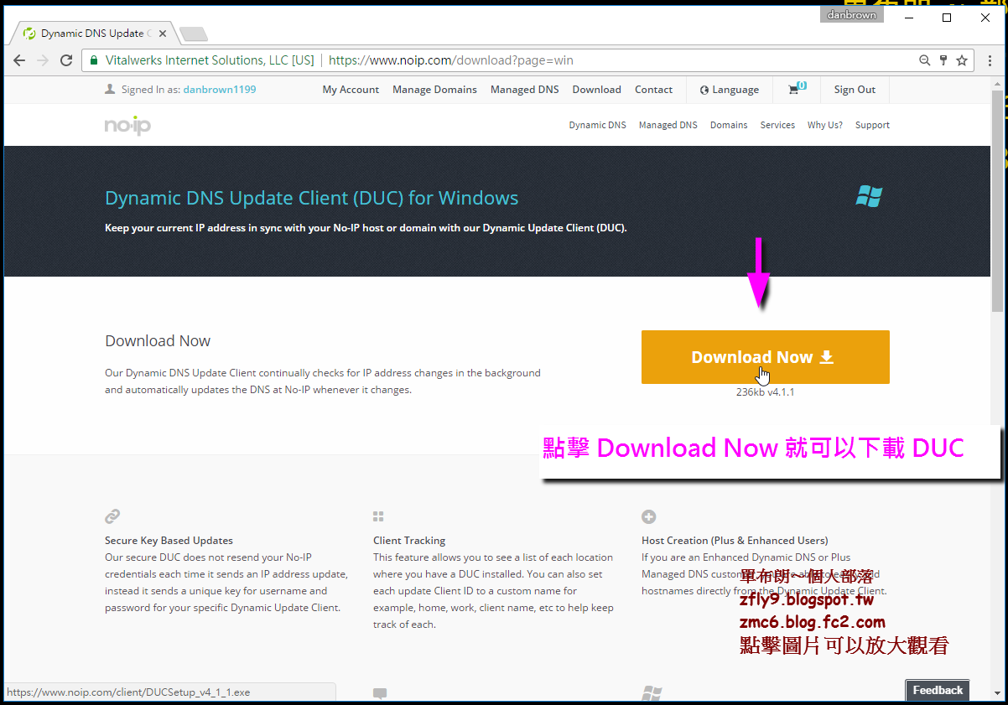
Task: Open a new browser tab
Action: tap(194, 34)
